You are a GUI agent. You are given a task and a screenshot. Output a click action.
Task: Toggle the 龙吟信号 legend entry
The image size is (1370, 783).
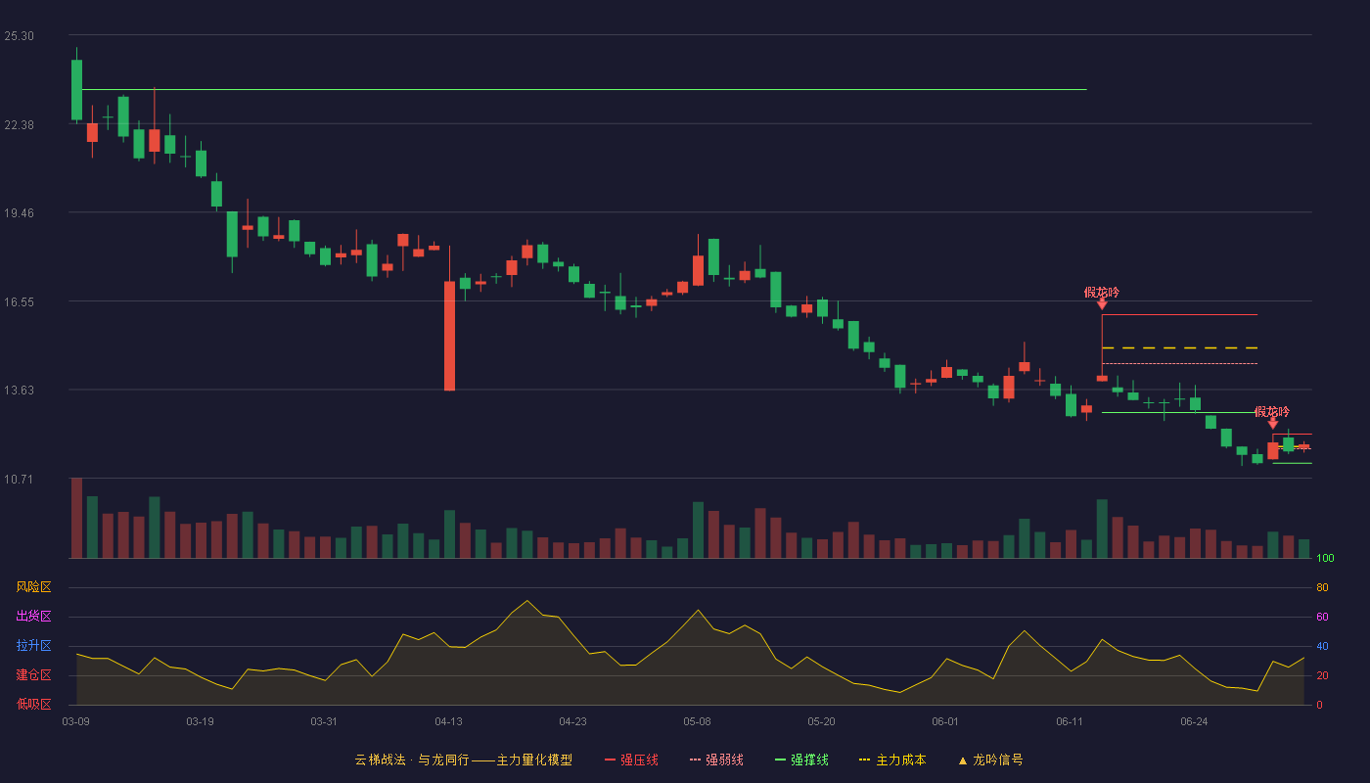pyautogui.click(x=990, y=760)
